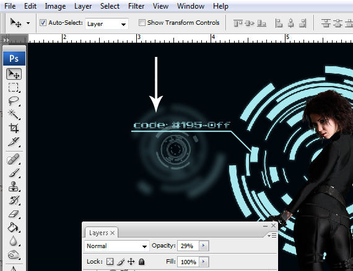The image size is (353, 271).
Task: Lock image pixels in Layers panel
Action: [x=121, y=262]
